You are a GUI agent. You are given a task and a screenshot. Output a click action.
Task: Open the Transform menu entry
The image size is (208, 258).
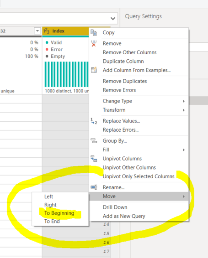(x=139, y=110)
